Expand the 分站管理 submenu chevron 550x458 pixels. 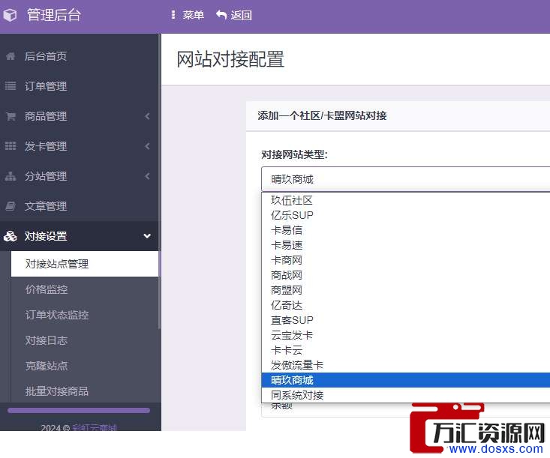147,176
